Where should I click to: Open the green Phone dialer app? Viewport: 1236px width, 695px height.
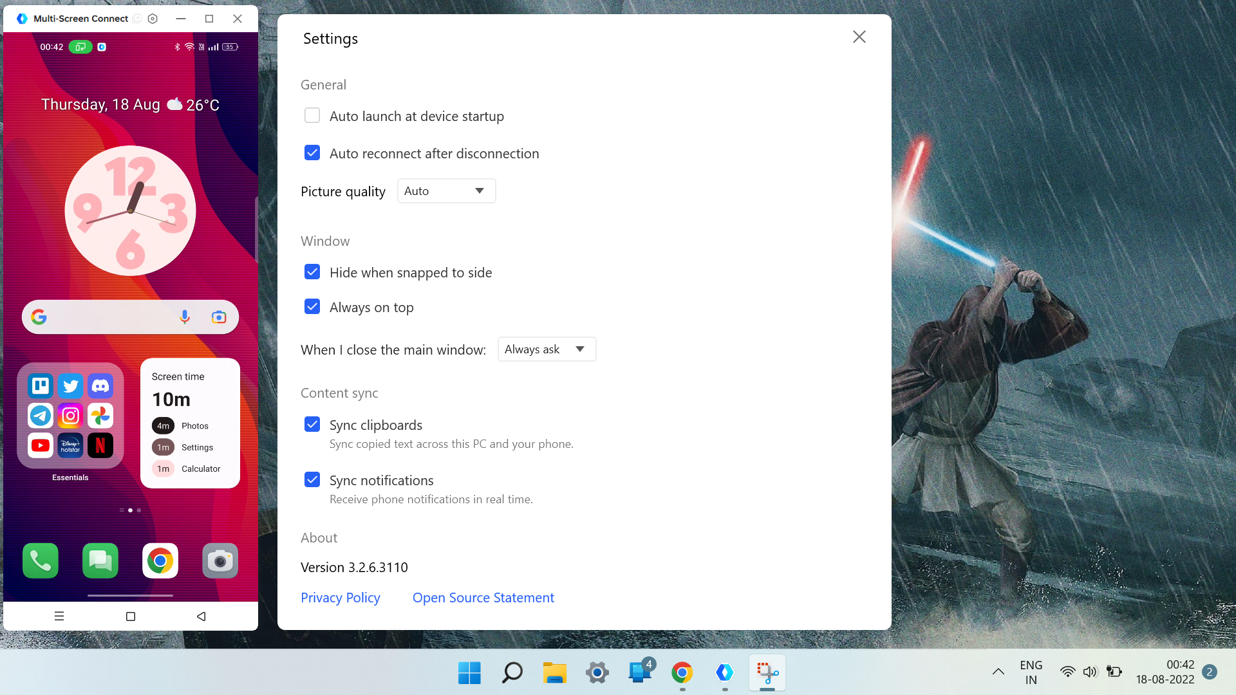(41, 561)
